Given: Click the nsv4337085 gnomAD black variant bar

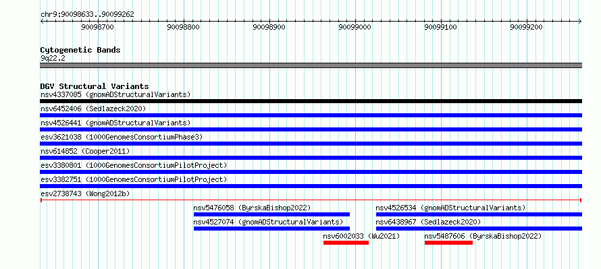Looking at the screenshot, I should pyautogui.click(x=311, y=101).
